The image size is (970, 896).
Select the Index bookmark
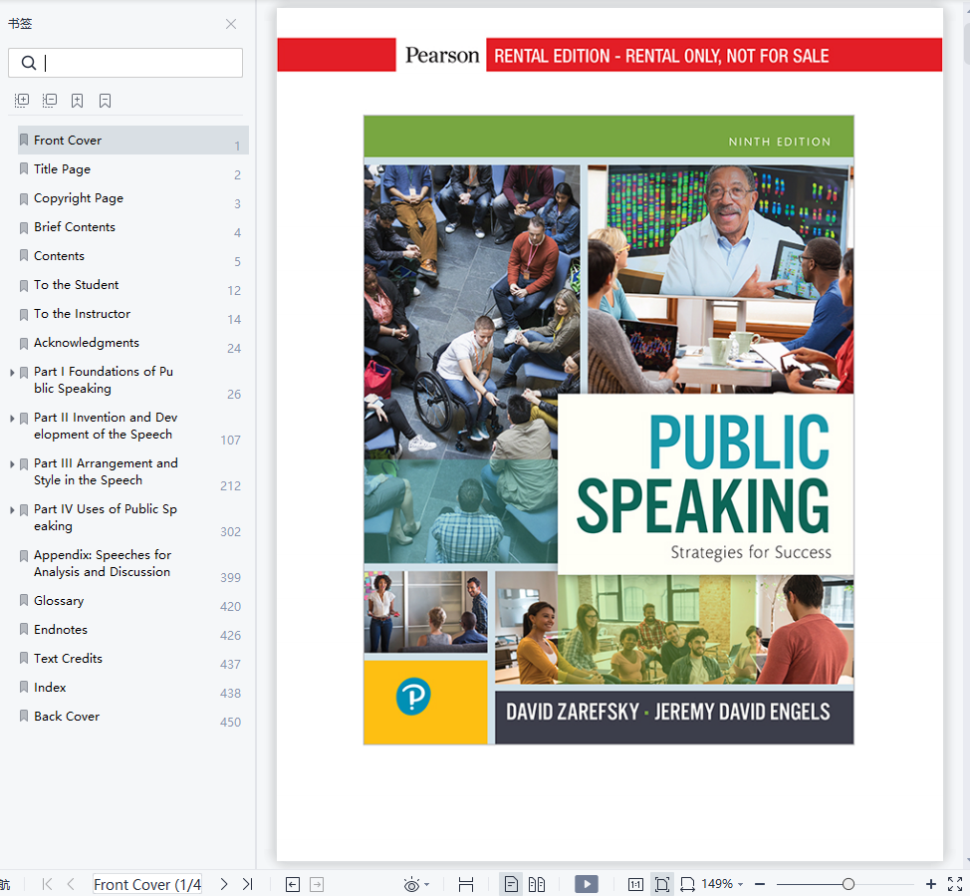coord(133,688)
